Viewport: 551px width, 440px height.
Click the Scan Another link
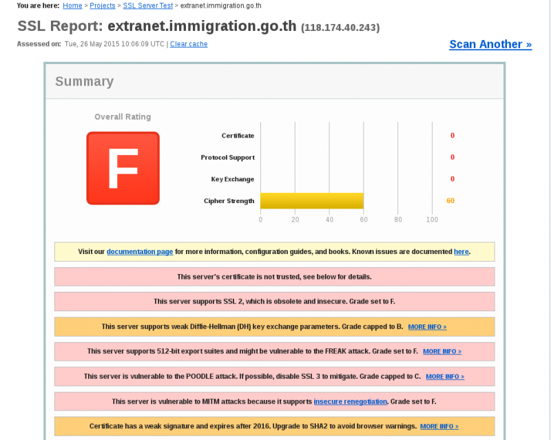(x=490, y=45)
